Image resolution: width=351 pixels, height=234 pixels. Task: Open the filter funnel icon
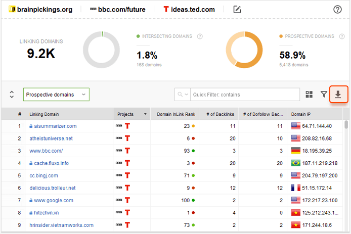(324, 94)
